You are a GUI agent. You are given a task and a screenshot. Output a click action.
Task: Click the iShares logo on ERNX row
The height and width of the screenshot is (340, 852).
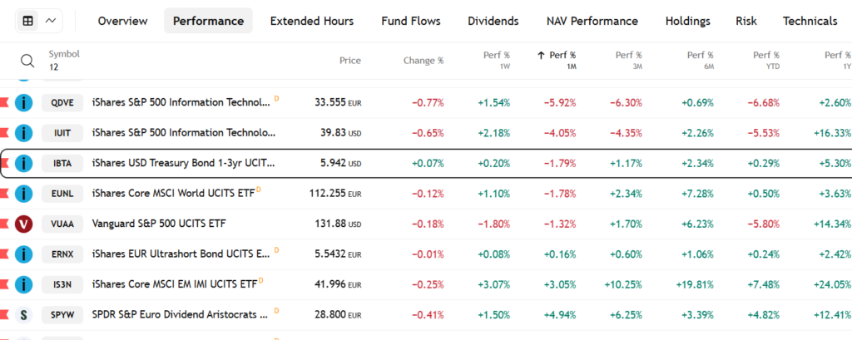click(25, 254)
